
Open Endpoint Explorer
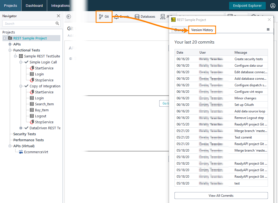point(247,5)
